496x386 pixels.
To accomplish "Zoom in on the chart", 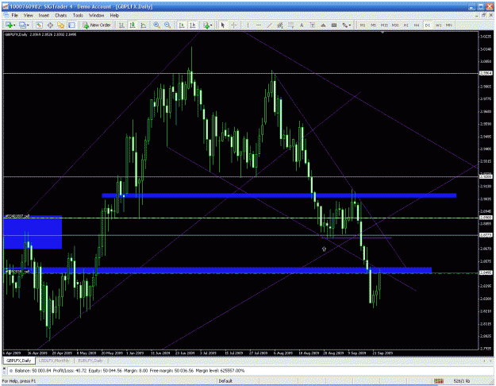I will (156, 25).
